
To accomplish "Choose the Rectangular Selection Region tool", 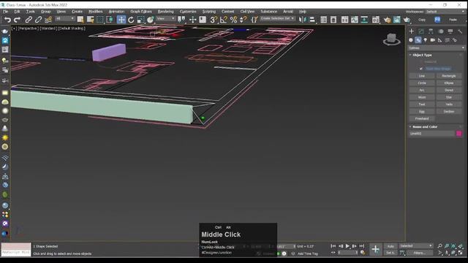I will [100, 20].
